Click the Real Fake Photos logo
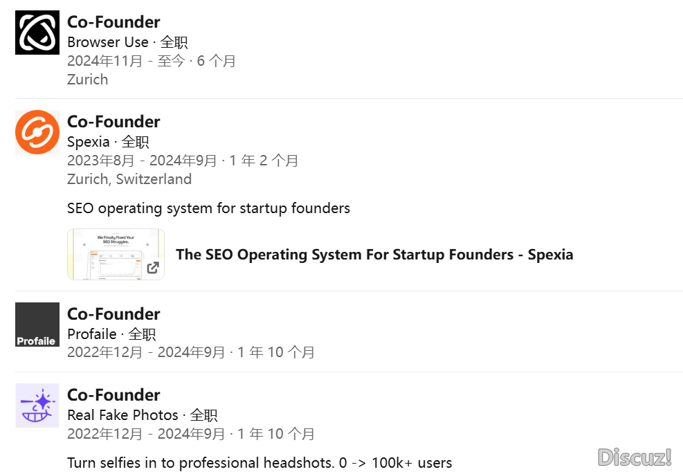The width and height of the screenshot is (683, 474). point(37,405)
